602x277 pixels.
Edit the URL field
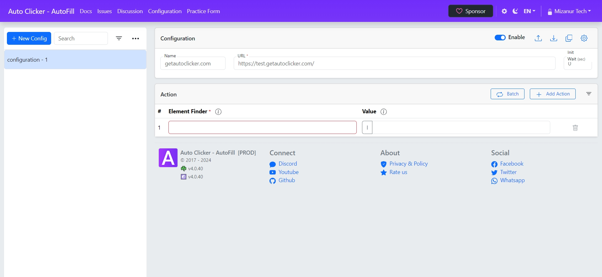click(394, 63)
